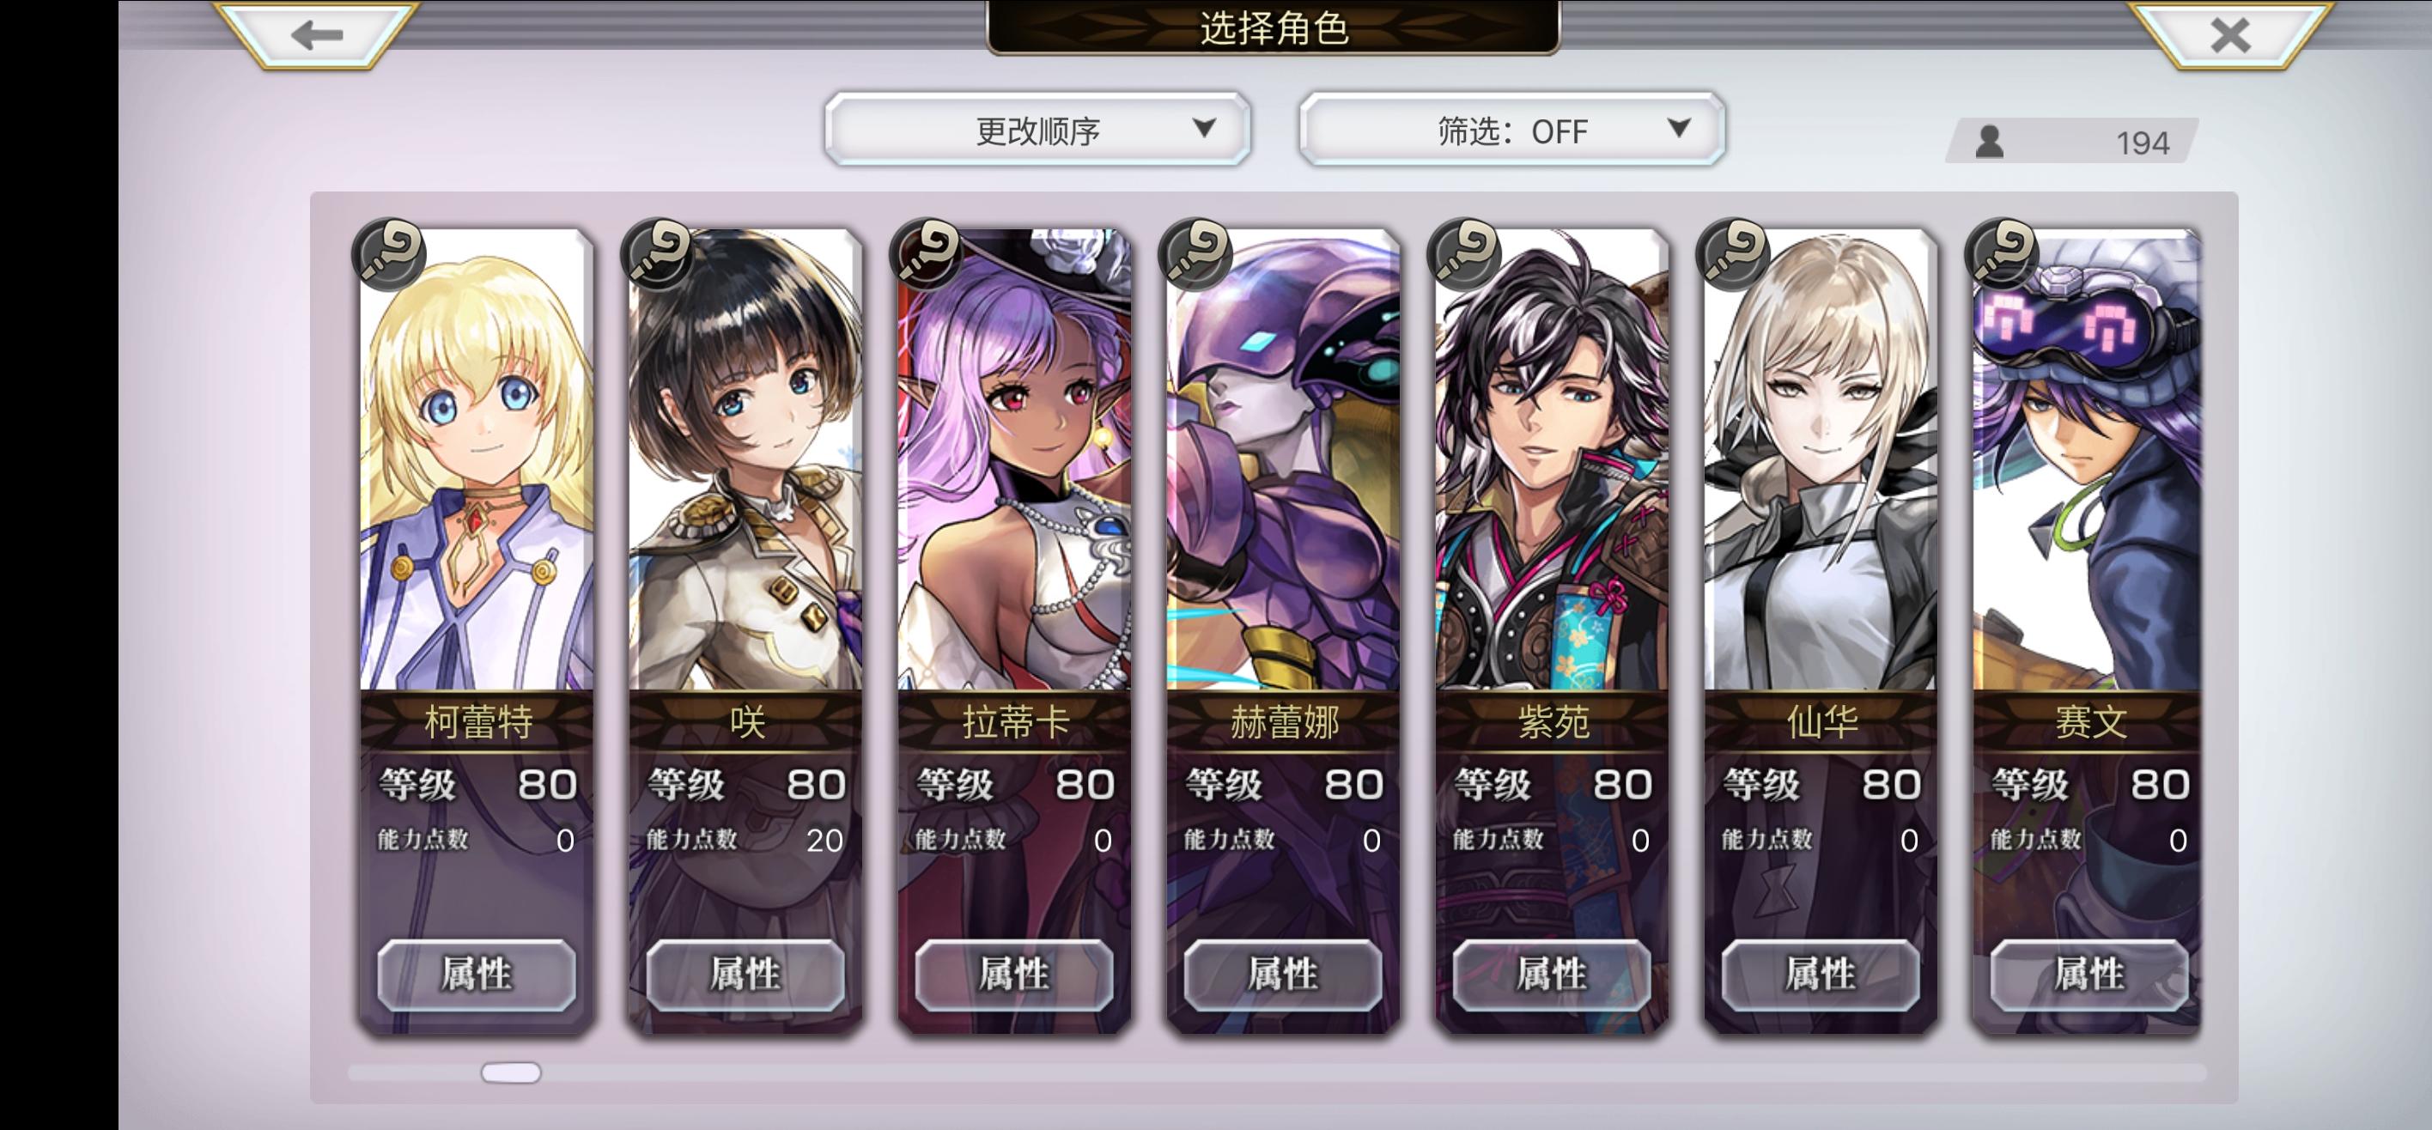Open 属性 for character 赫蕾娜
Screen dimensions: 2432x1130
(x=1283, y=975)
